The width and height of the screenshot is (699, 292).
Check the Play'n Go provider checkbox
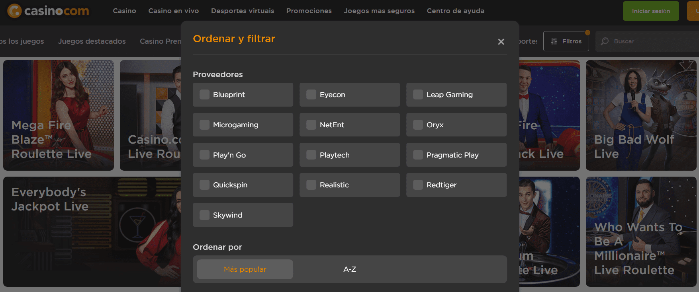(x=204, y=155)
